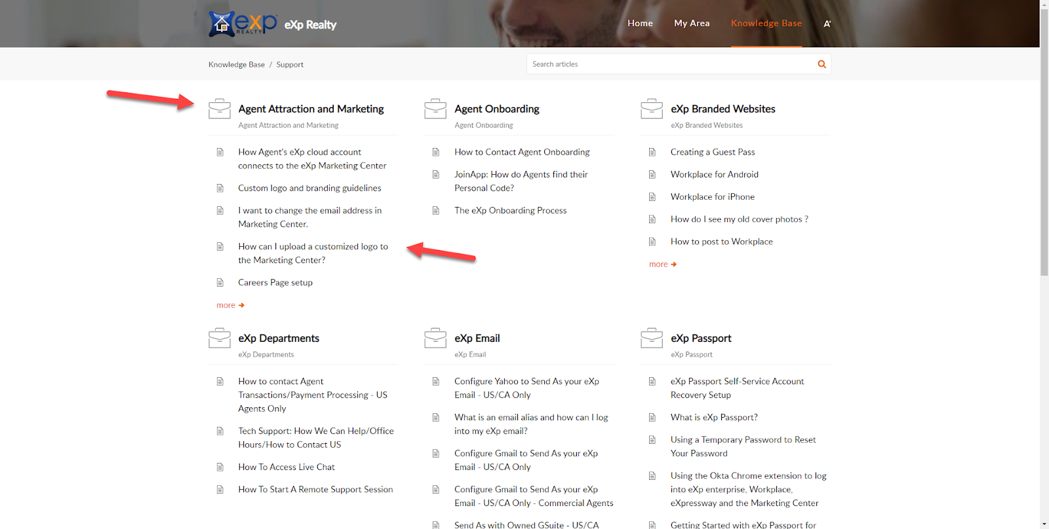
Task: Click the Support breadcrumb
Action: pyautogui.click(x=290, y=64)
